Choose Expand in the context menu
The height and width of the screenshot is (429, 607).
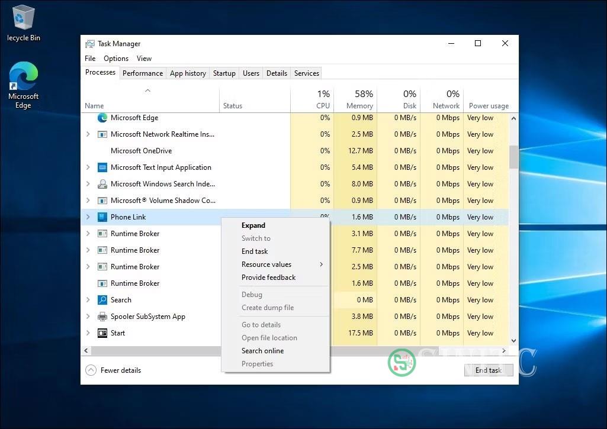coord(275,225)
